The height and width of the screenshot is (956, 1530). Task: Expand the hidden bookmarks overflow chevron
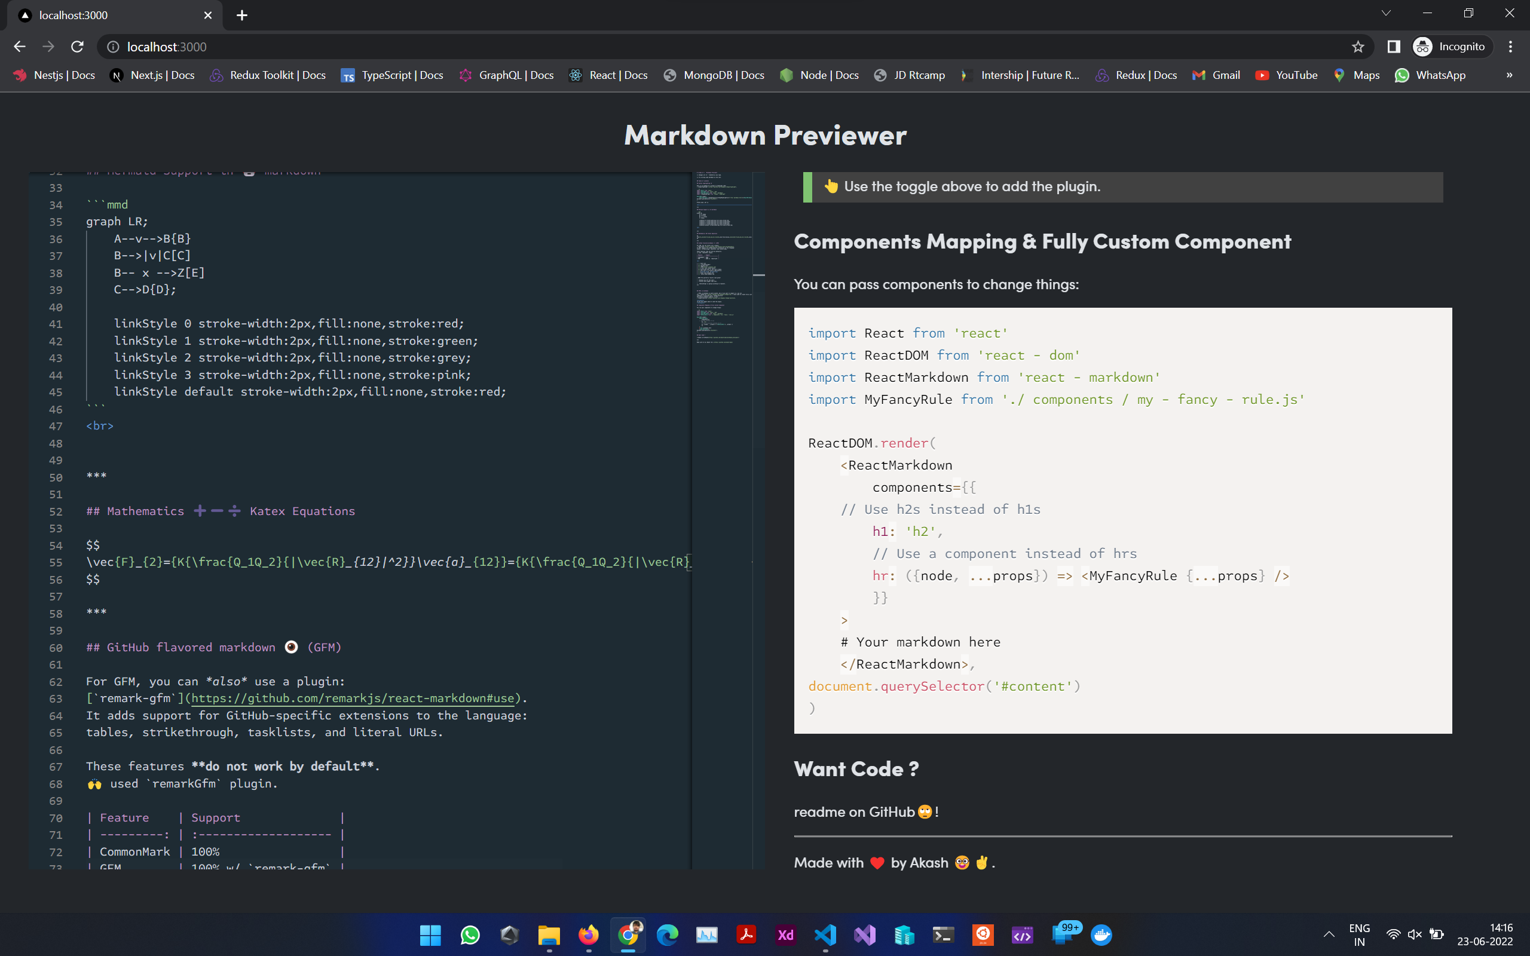pos(1509,75)
